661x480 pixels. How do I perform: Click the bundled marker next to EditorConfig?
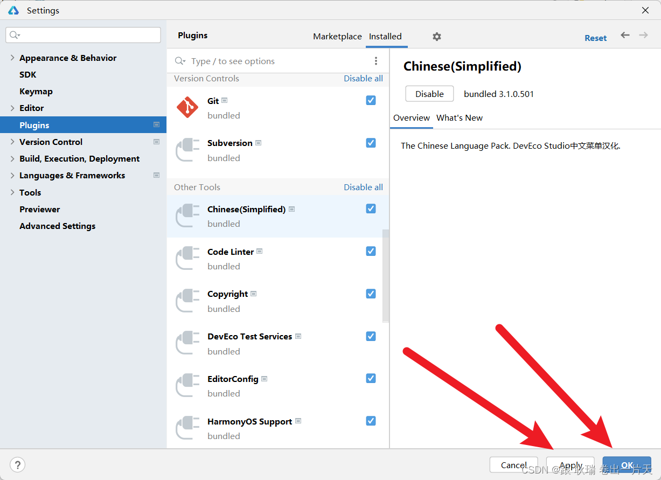click(x=264, y=379)
